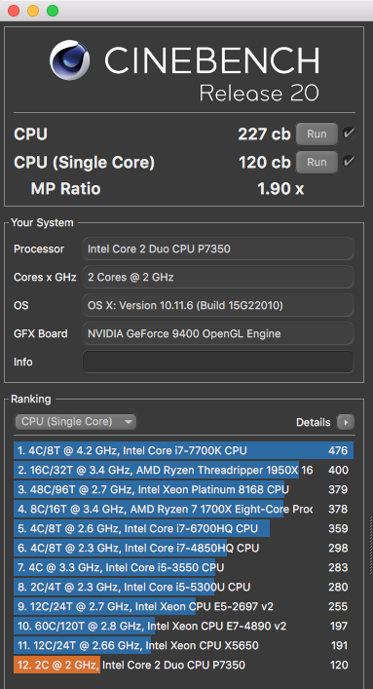
Task: Open the CPU (Single Core) ranking dropdown
Action: [x=75, y=422]
